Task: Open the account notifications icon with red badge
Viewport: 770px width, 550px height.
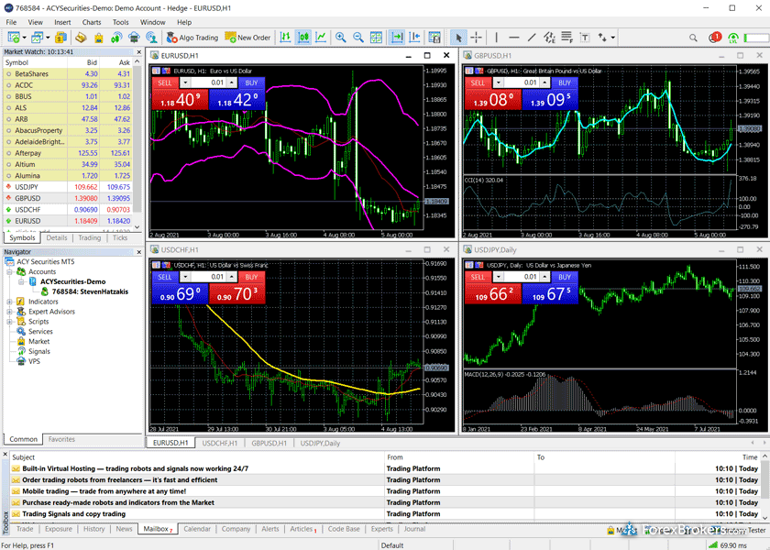Action: tap(715, 38)
